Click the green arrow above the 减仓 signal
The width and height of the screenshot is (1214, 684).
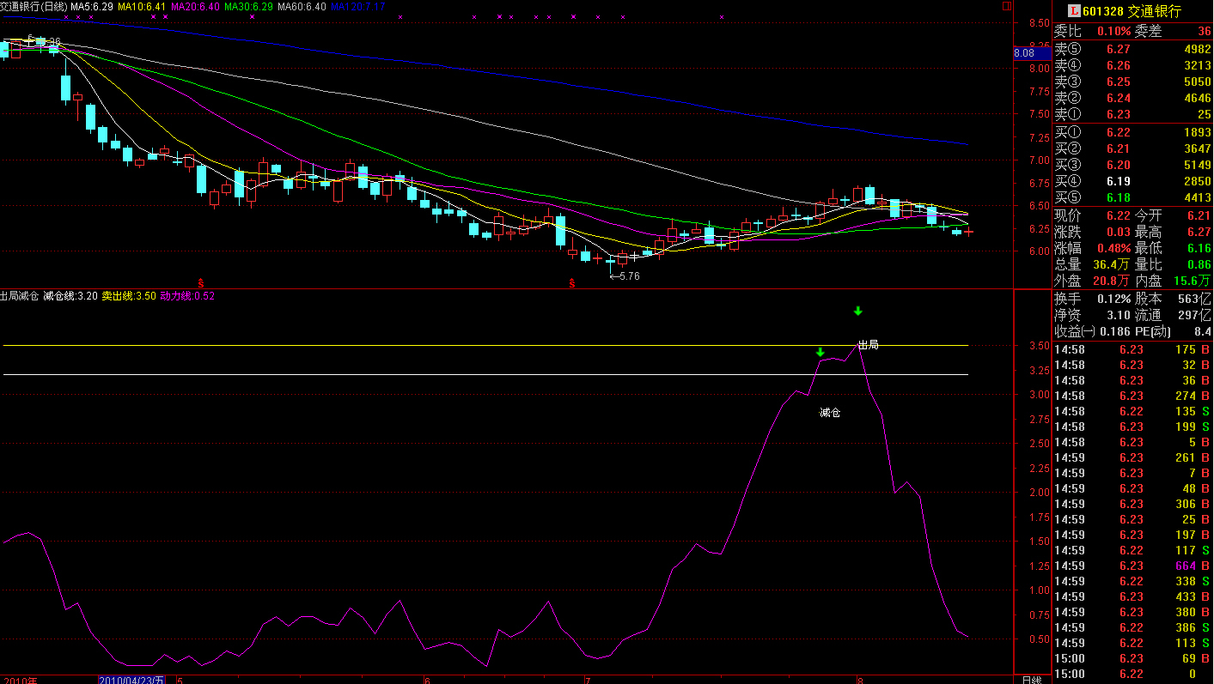pos(821,352)
